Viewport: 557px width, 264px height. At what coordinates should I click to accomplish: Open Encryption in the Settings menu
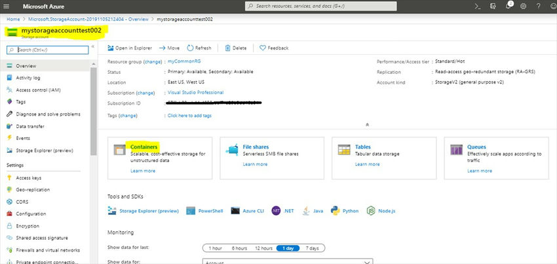[28, 225]
